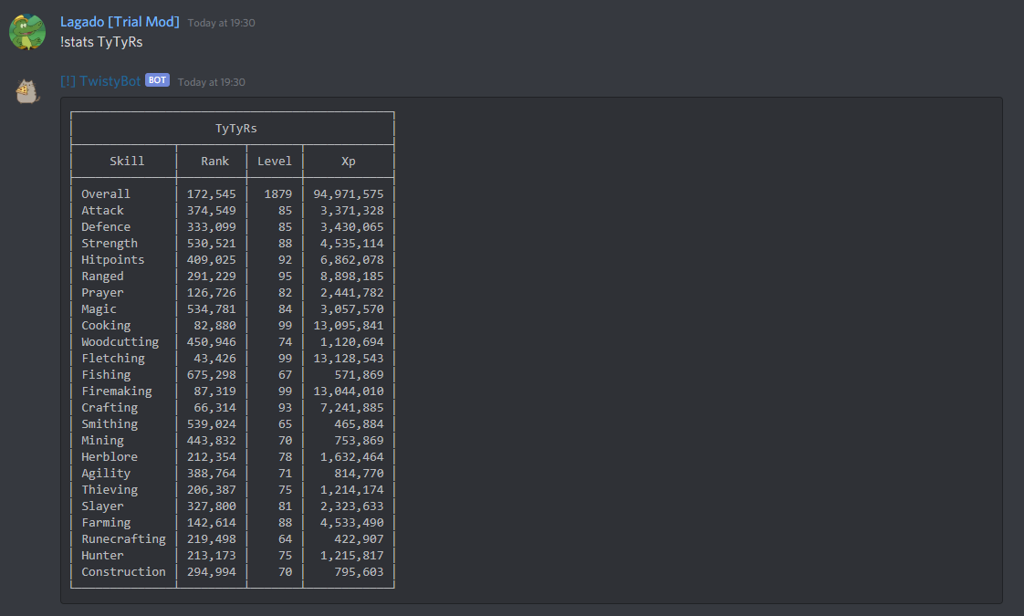Click TwistyBot message timestamp Today at 19:30
The image size is (1024, 616).
pos(212,82)
